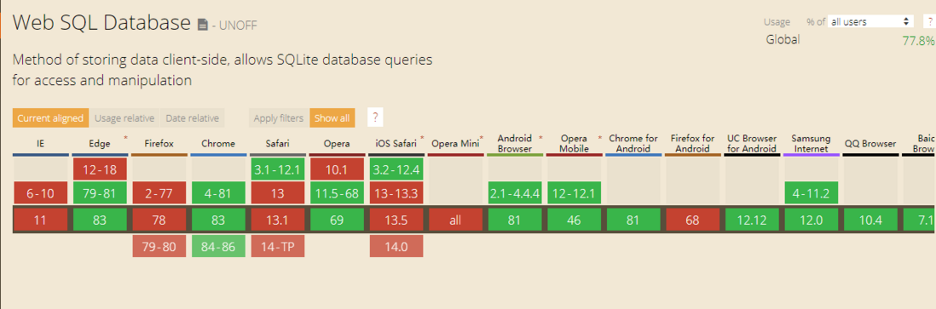
Task: Select the Chrome column header
Action: pos(218,144)
